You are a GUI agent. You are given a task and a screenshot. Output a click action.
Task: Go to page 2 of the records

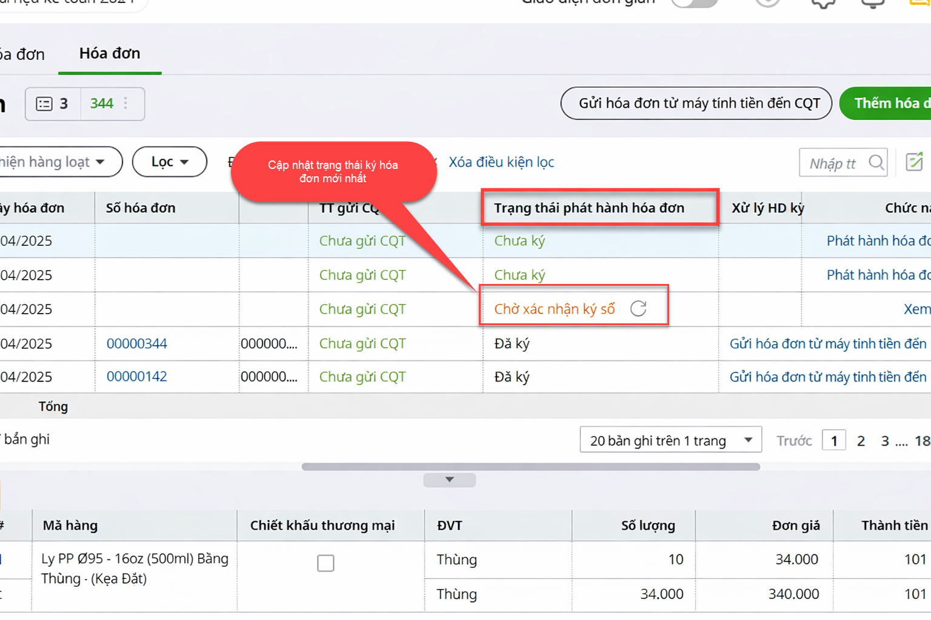click(x=861, y=441)
